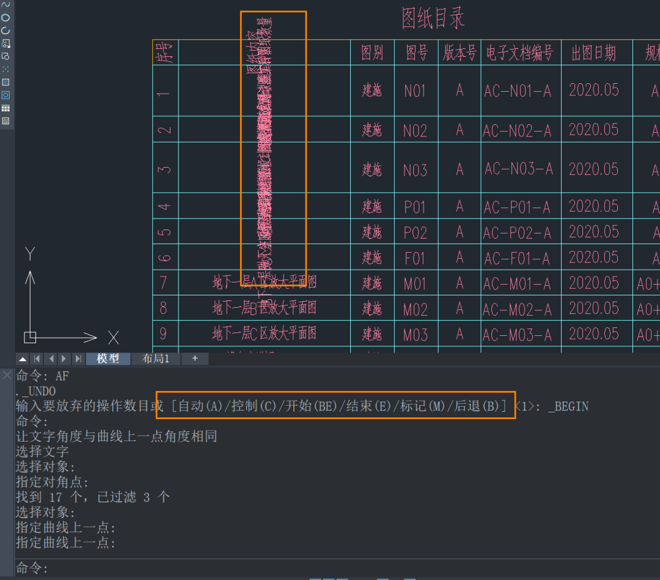Viewport: 660px width, 580px height.
Task: Select the 地下一层B区放大平面图 text
Action: (265, 308)
